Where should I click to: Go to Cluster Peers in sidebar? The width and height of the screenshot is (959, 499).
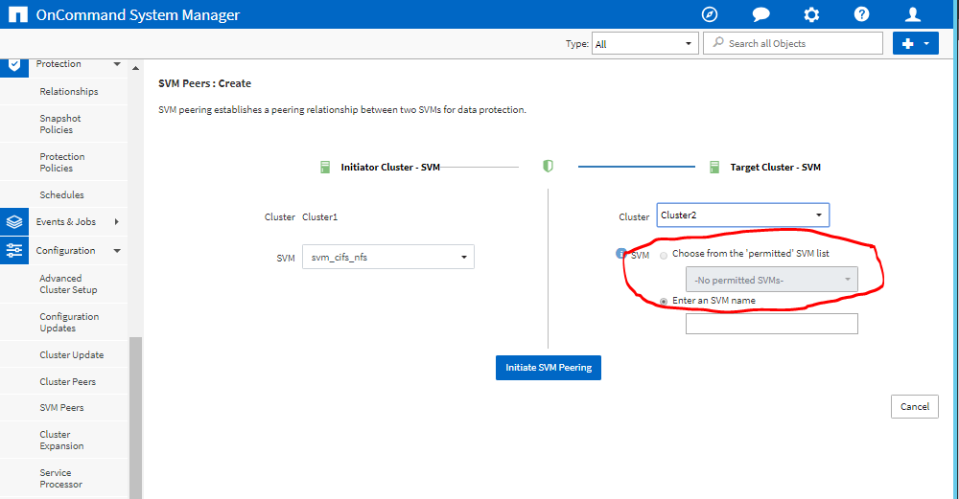coord(67,381)
